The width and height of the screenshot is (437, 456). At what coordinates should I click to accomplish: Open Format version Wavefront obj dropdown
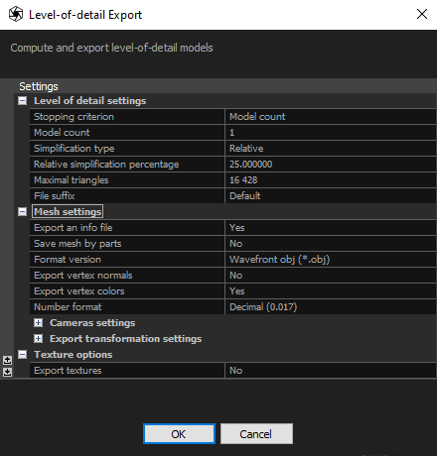331,260
